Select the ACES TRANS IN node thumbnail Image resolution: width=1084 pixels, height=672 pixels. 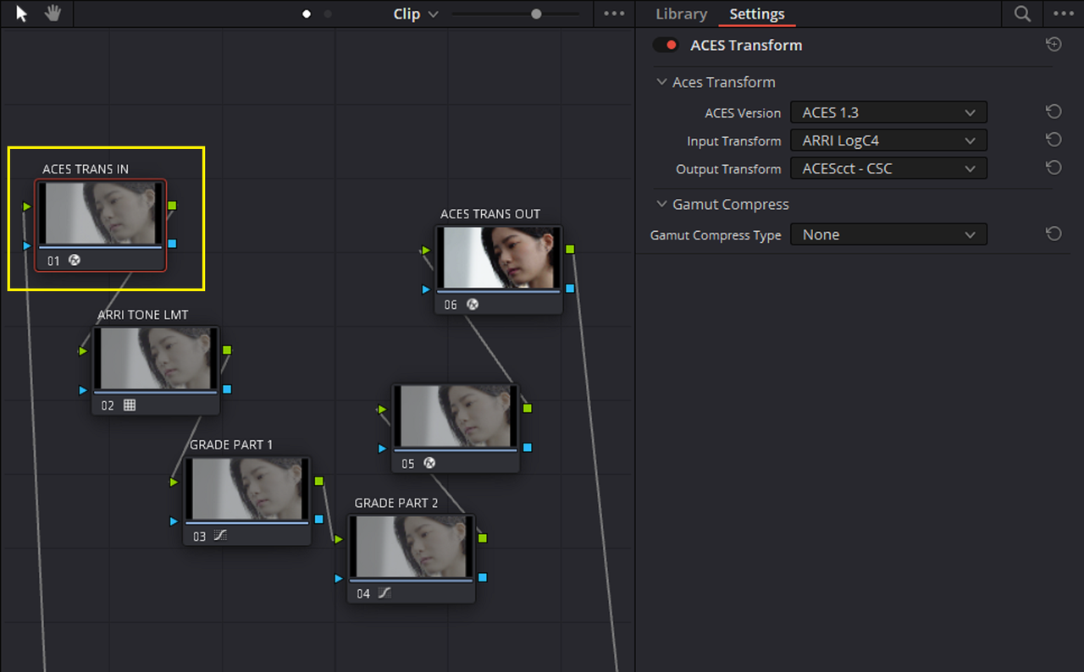coord(101,214)
